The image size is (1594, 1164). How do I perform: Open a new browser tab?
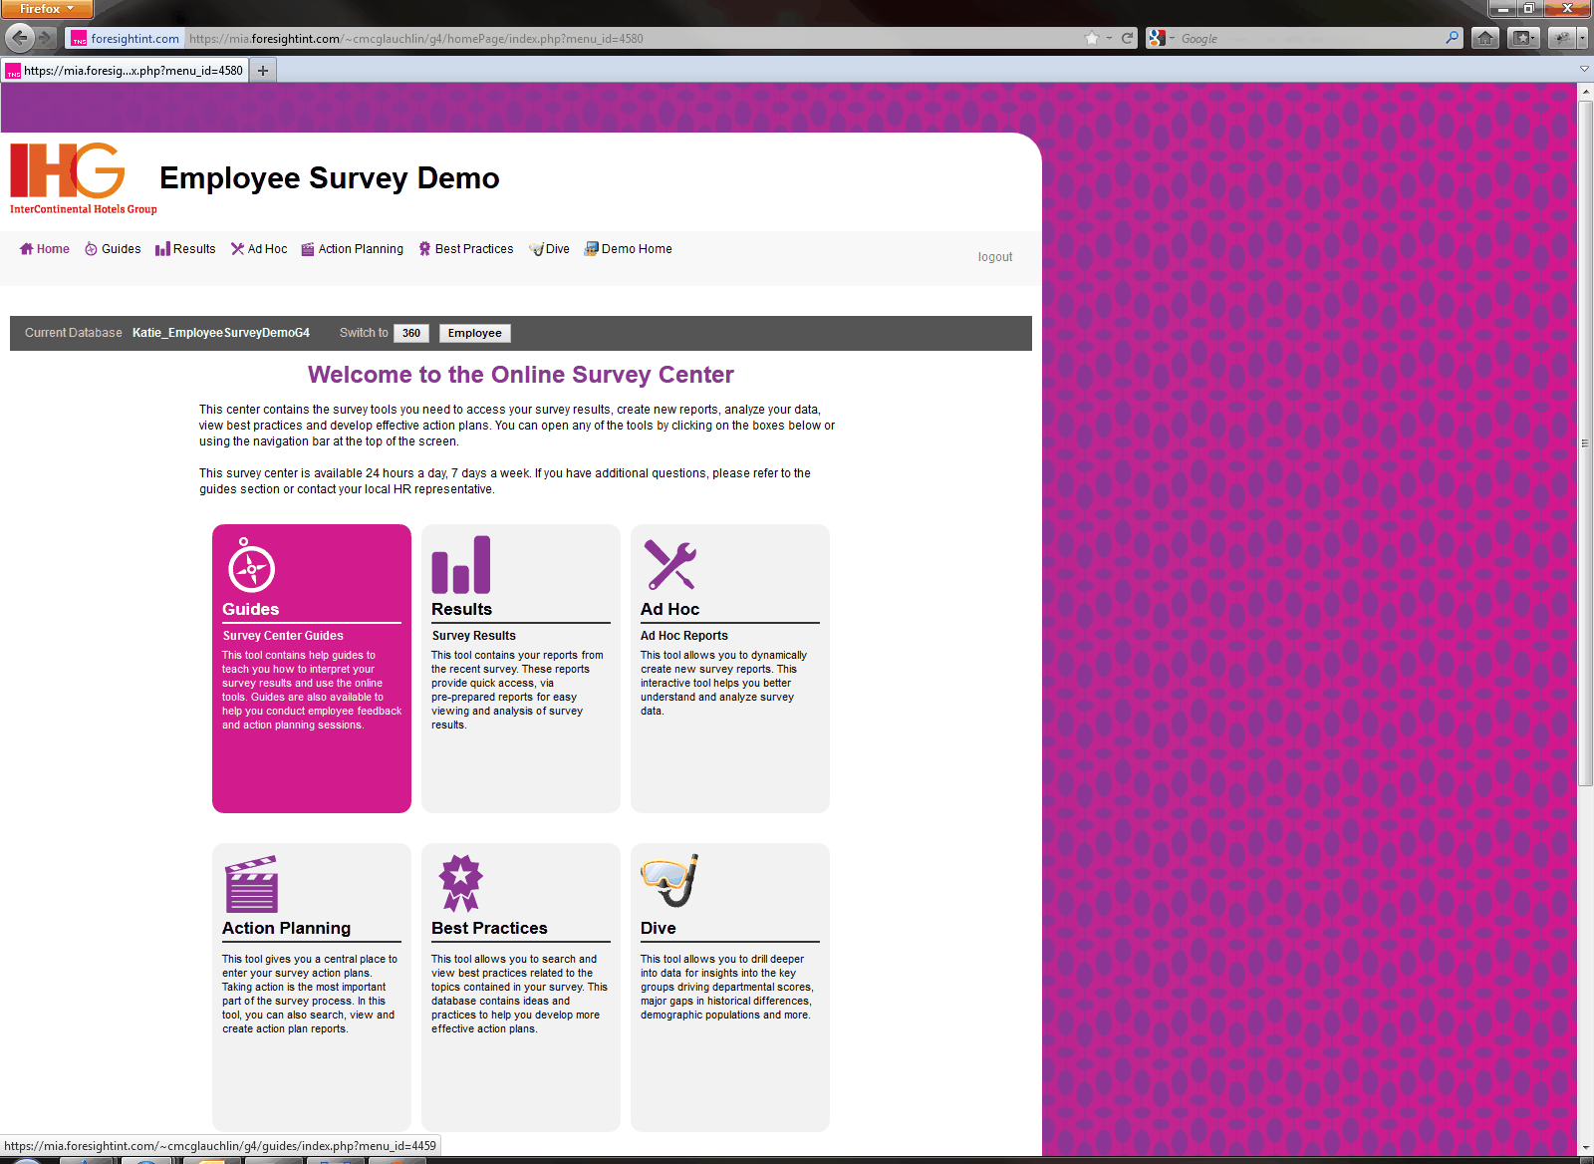[x=263, y=71]
